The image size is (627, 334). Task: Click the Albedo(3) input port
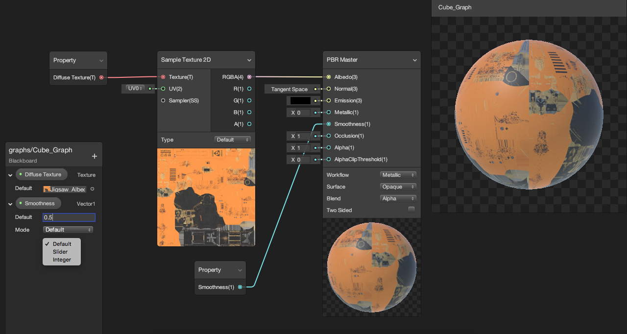(x=329, y=77)
